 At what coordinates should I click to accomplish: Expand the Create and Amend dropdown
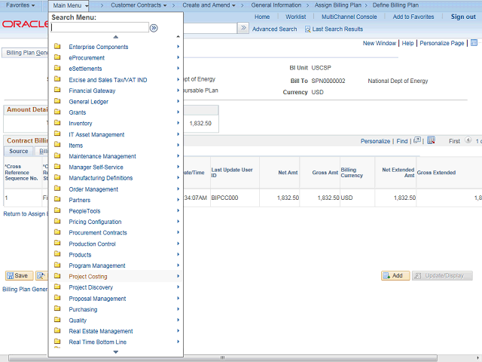click(x=210, y=5)
